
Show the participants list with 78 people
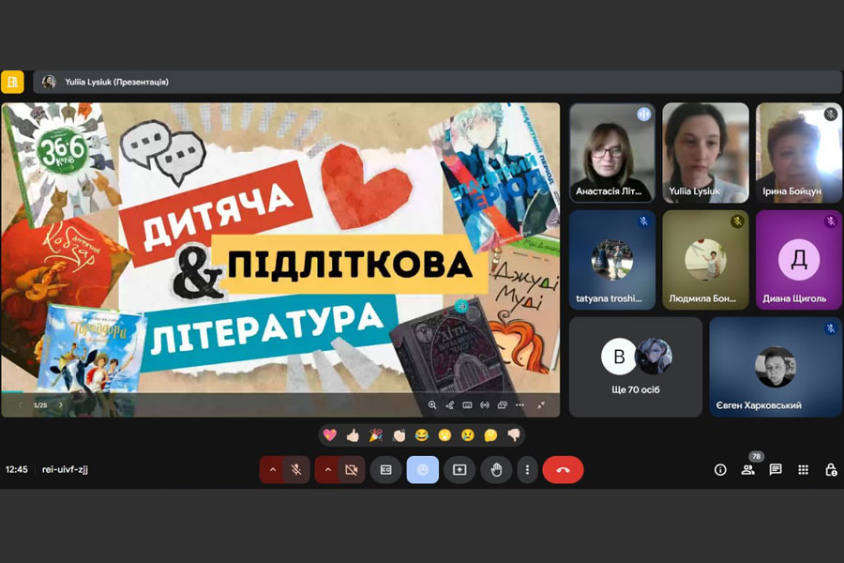(x=748, y=470)
